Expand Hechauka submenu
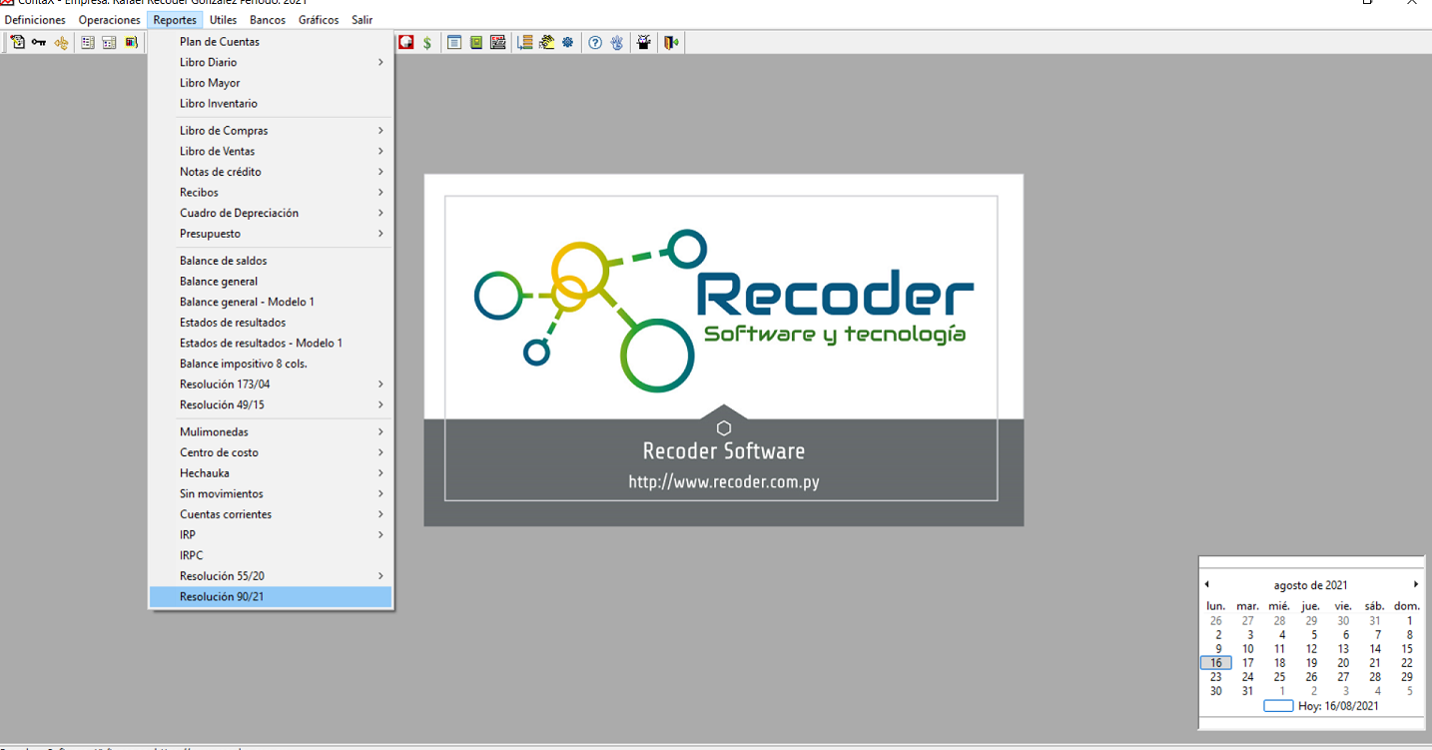 point(271,473)
